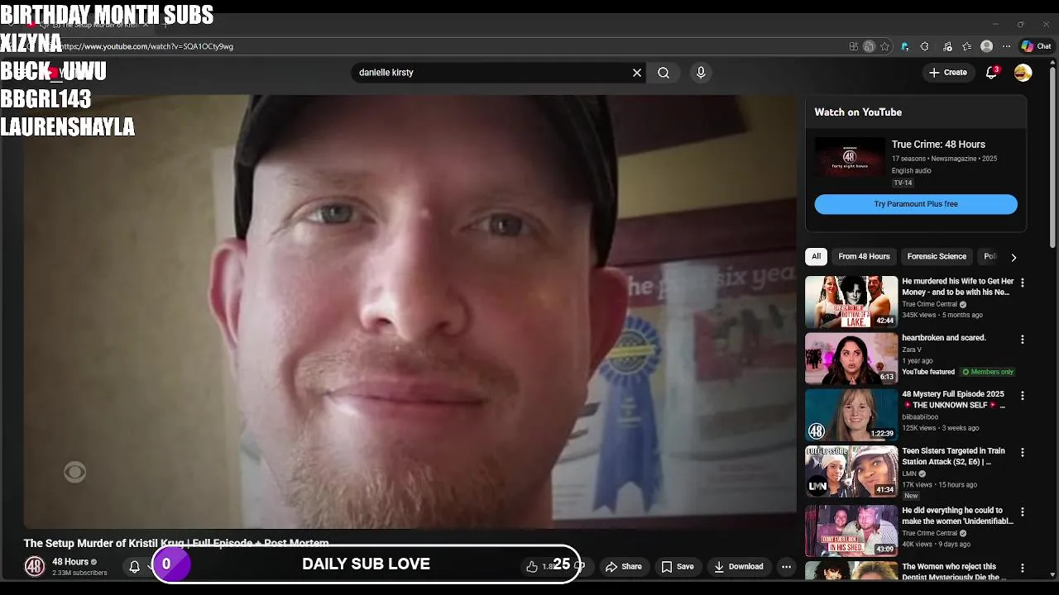
Task: Open Edge Copilot Chat
Action: click(x=1036, y=46)
